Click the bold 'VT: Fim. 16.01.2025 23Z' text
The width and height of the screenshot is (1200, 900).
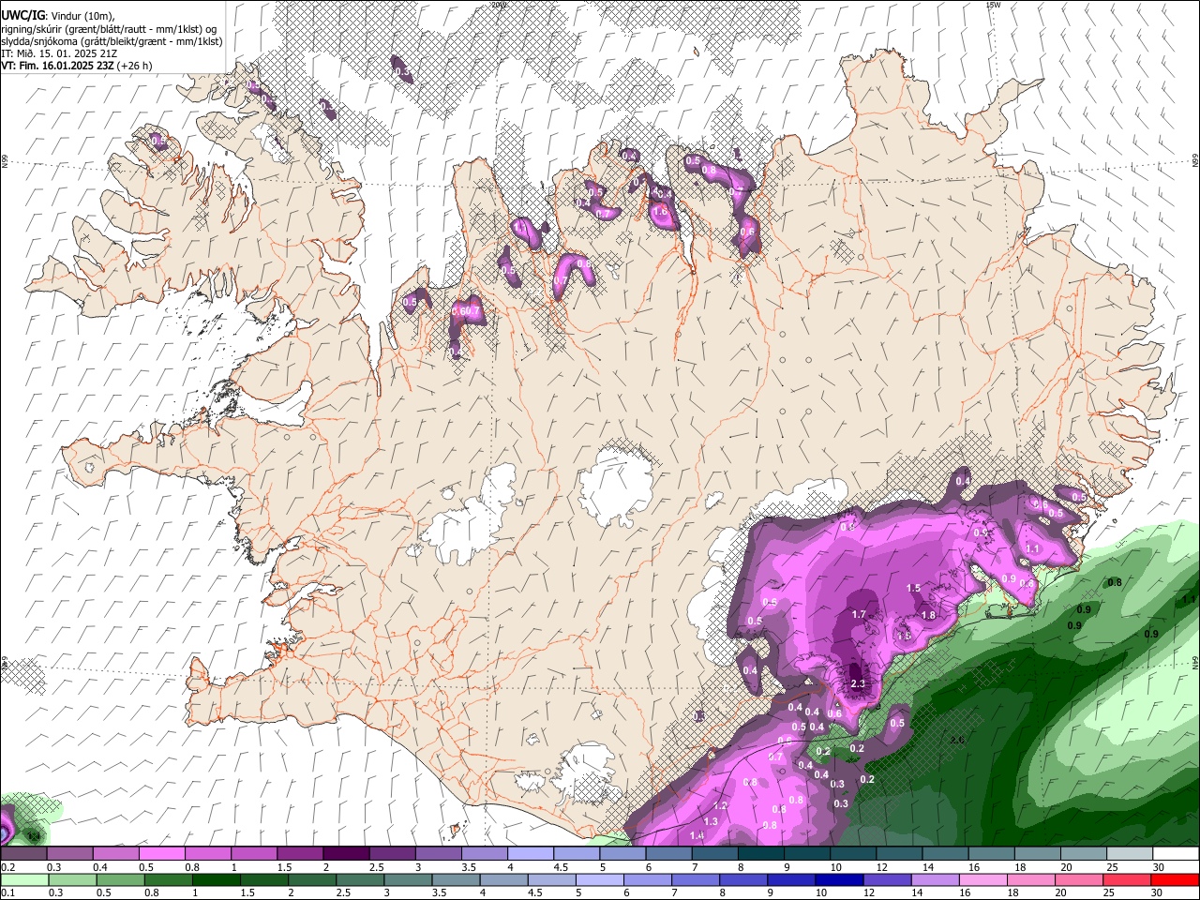pyautogui.click(x=57, y=66)
